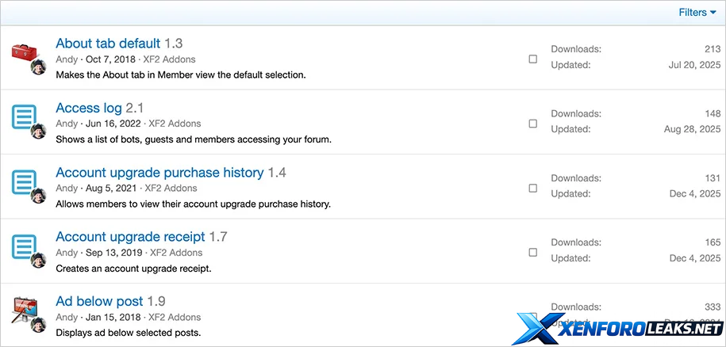Click the Andy author name under Account upgrade receipt
The width and height of the screenshot is (726, 347).
[x=67, y=254]
